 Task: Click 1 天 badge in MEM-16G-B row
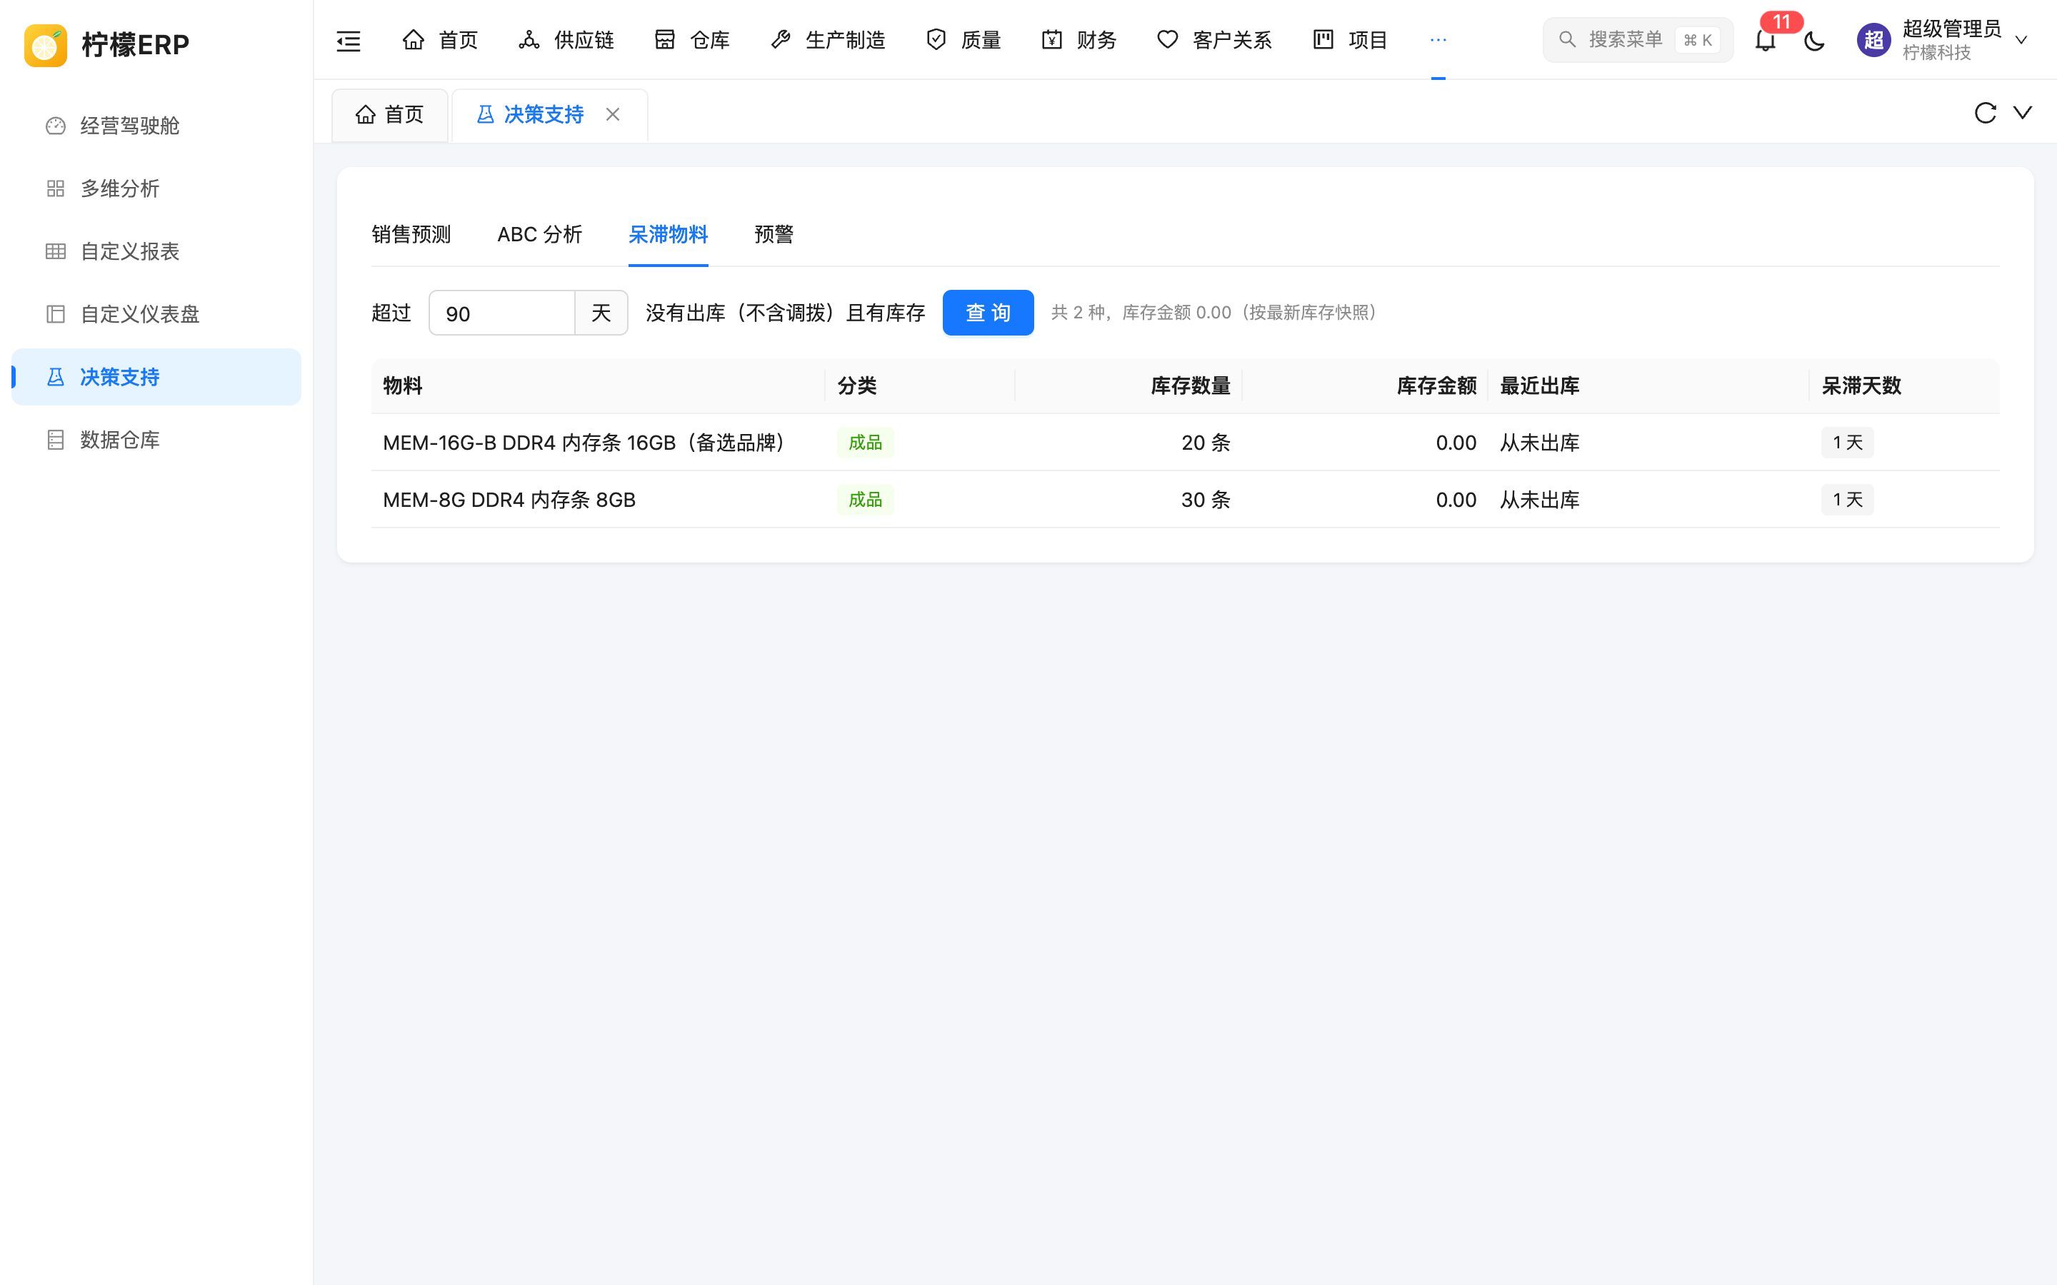(x=1847, y=443)
